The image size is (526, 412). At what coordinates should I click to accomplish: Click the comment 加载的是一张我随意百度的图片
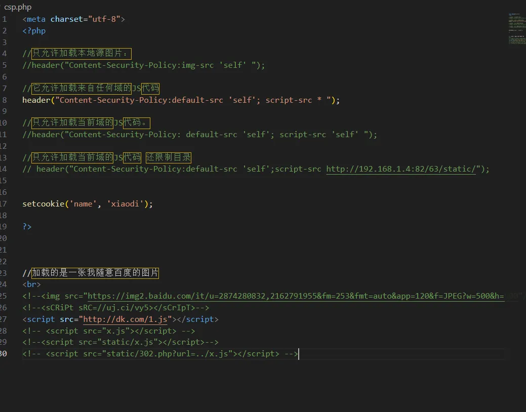click(x=95, y=273)
